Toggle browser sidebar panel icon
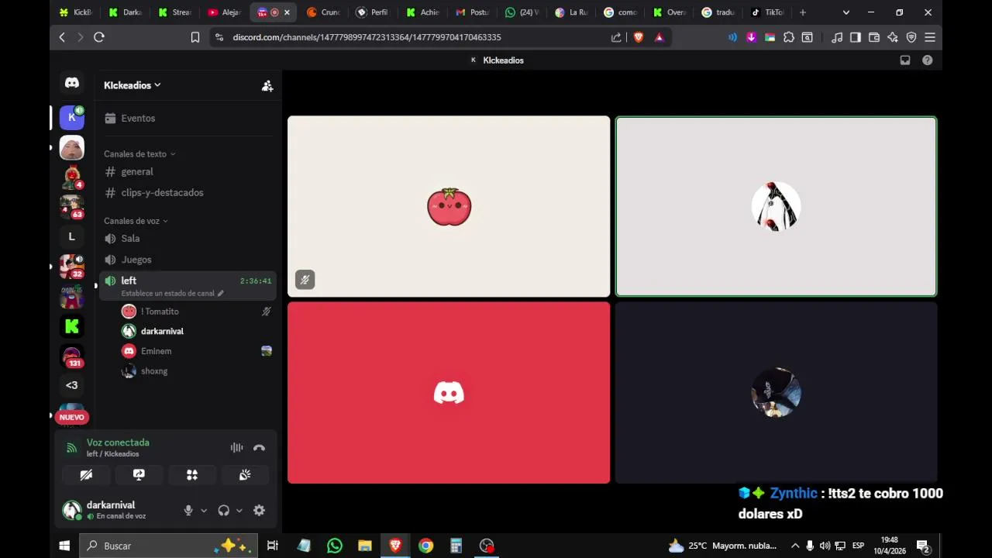 point(856,37)
